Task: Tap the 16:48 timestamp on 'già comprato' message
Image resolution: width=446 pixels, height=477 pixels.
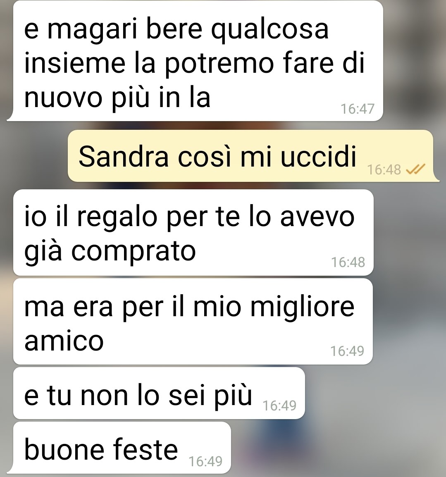Action: pos(348,262)
